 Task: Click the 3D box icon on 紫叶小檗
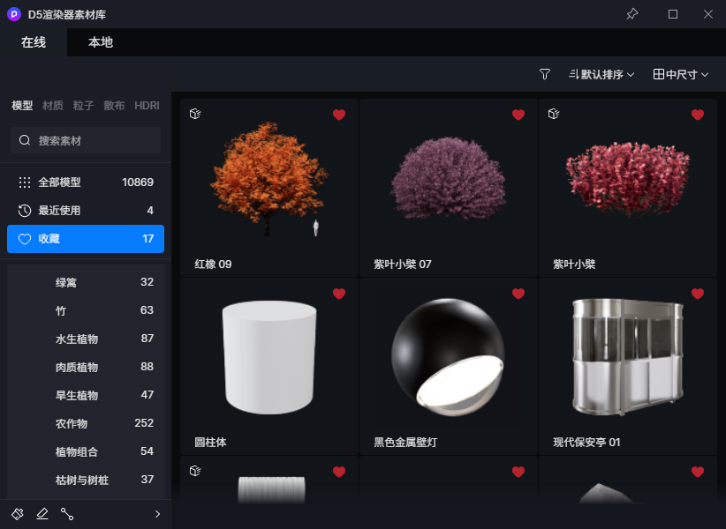coord(554,114)
